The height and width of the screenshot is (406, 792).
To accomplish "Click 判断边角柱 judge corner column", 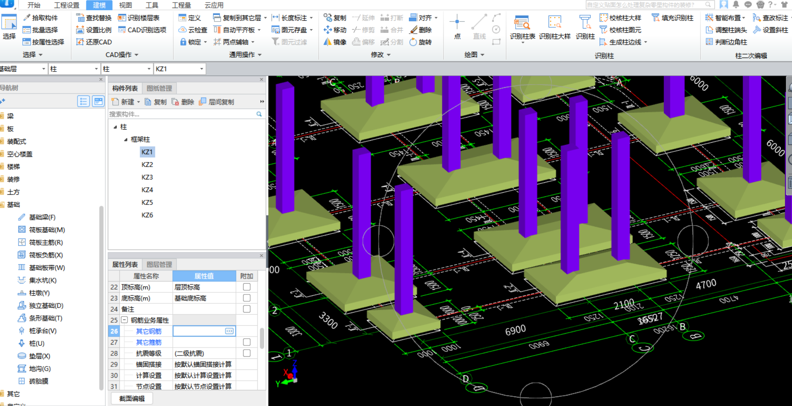I will (x=726, y=42).
